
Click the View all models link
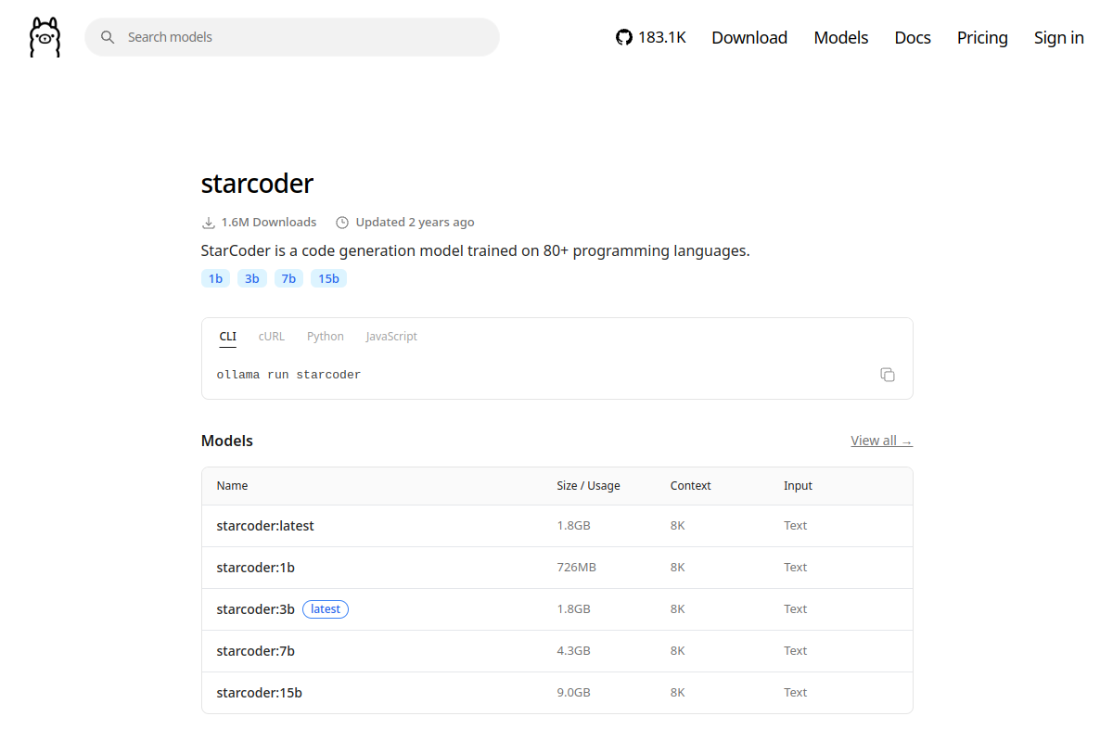(x=881, y=441)
